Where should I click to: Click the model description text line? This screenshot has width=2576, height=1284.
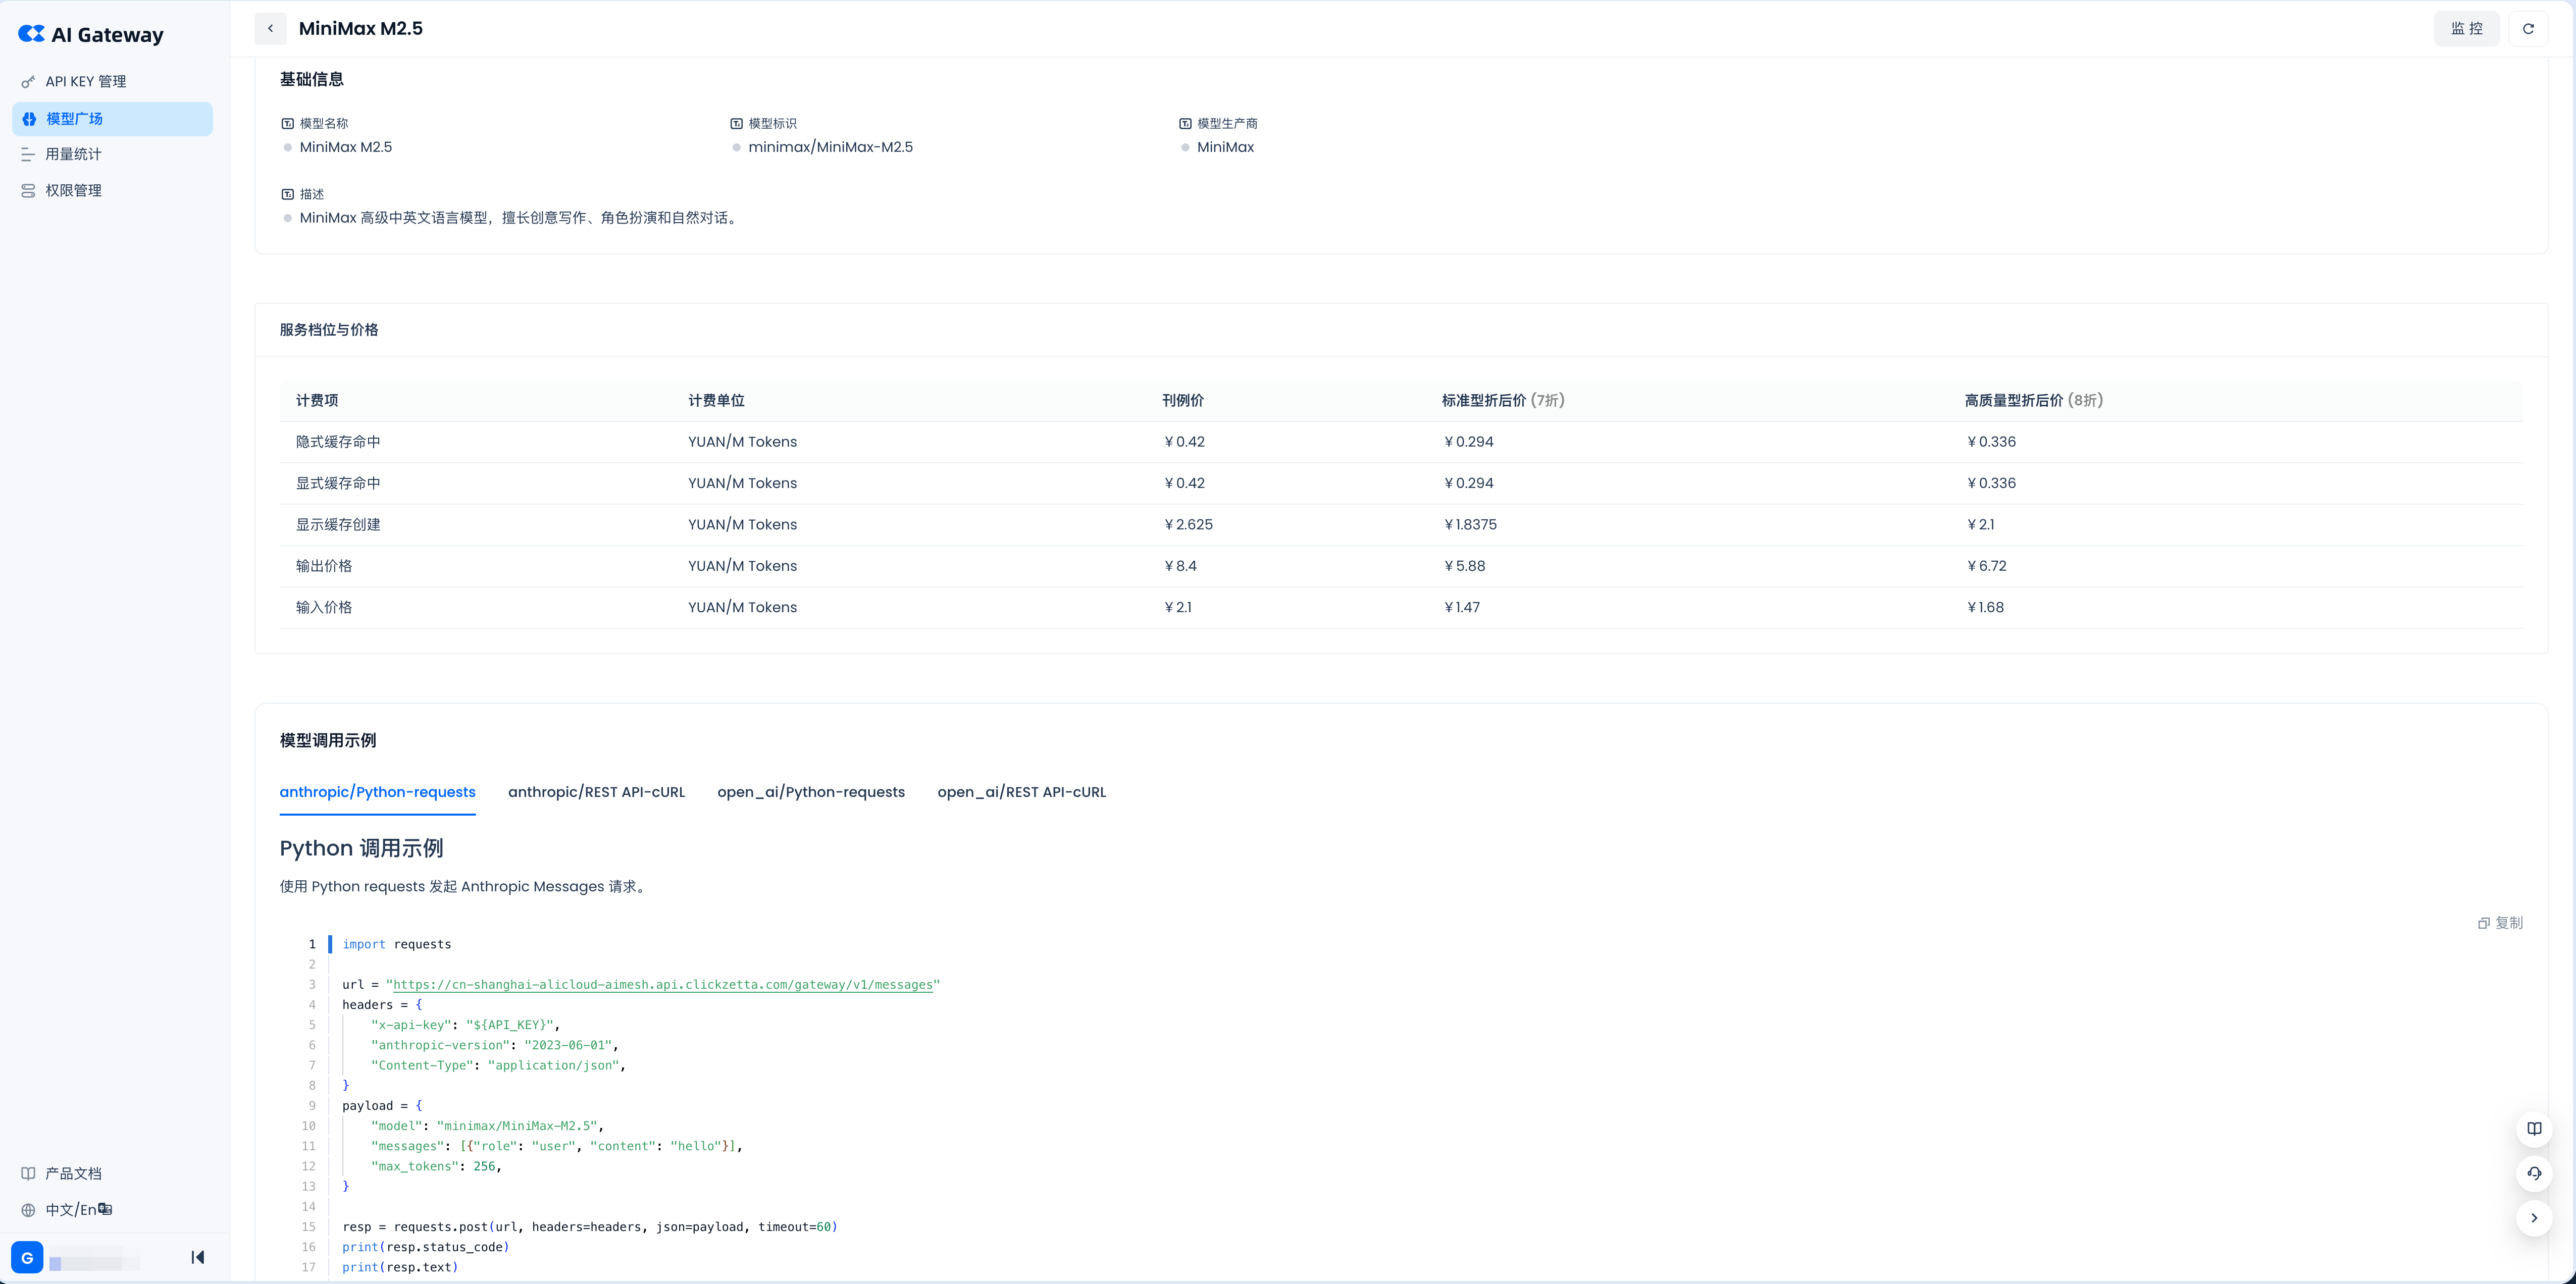click(x=521, y=218)
